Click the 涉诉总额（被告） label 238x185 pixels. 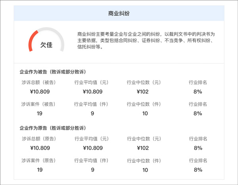click(x=38, y=82)
